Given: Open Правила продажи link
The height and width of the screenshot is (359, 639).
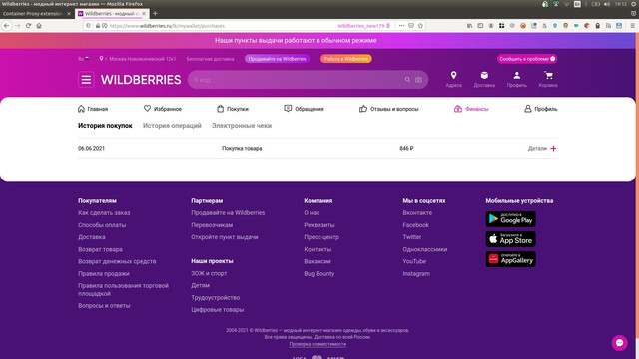Looking at the screenshot, I should point(104,274).
